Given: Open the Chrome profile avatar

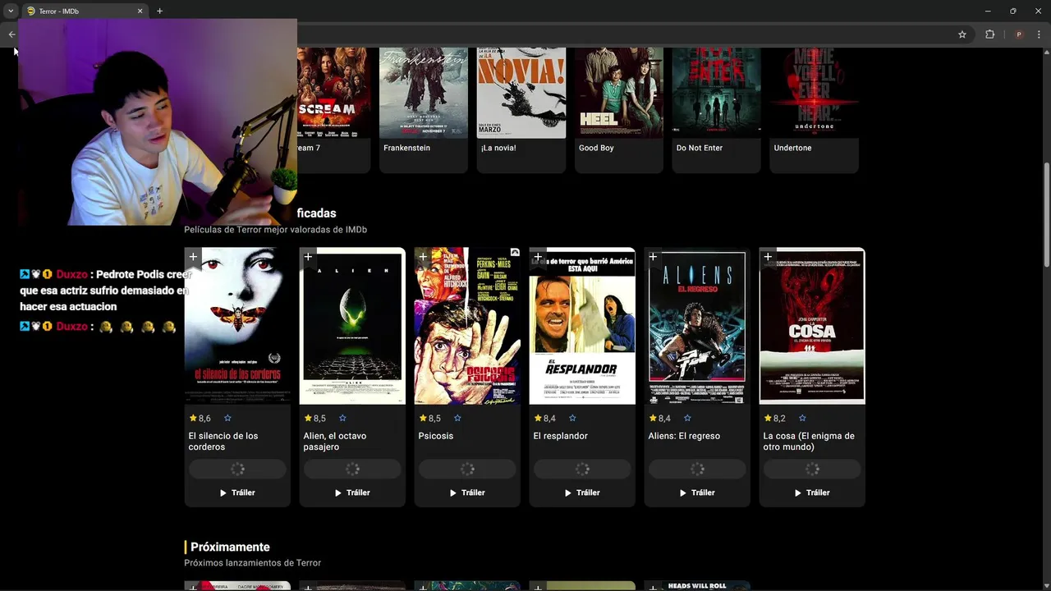Looking at the screenshot, I should (x=1019, y=34).
